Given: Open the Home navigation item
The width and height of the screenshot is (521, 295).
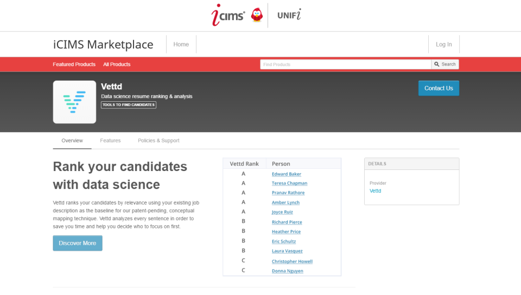Looking at the screenshot, I should coord(181,44).
